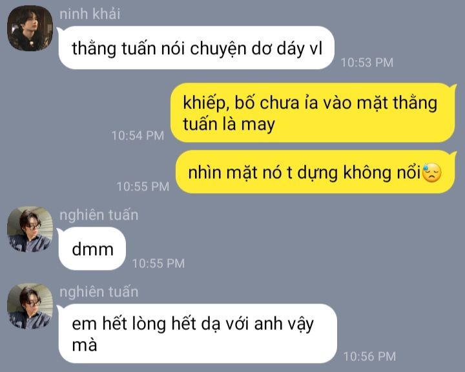This screenshot has width=465, height=372.
Task: Click the word 'vl' in first message
Action: [x=316, y=49]
